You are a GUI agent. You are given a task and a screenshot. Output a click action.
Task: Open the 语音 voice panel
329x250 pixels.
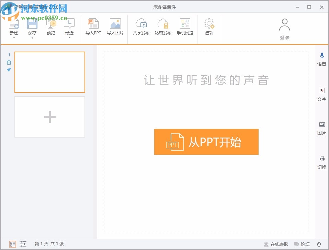[321, 59]
